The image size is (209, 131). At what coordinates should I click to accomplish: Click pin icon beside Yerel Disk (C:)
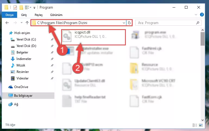pos(52,39)
